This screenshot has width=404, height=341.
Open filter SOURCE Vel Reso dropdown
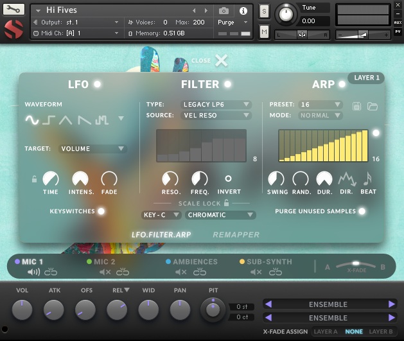[x=216, y=115]
